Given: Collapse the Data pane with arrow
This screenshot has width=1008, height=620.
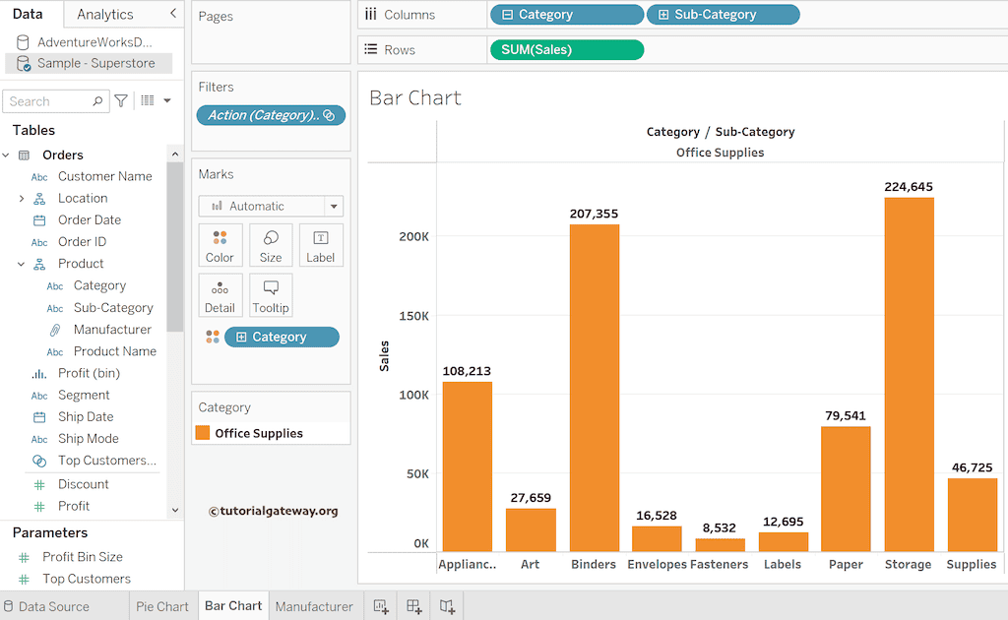Looking at the screenshot, I should point(173,14).
